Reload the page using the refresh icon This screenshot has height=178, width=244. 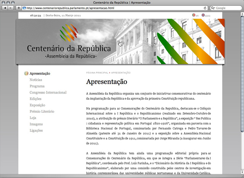pos(205,8)
